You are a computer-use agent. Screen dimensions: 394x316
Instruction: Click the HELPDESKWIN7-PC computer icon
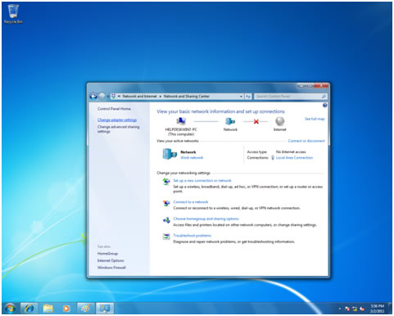(x=181, y=121)
